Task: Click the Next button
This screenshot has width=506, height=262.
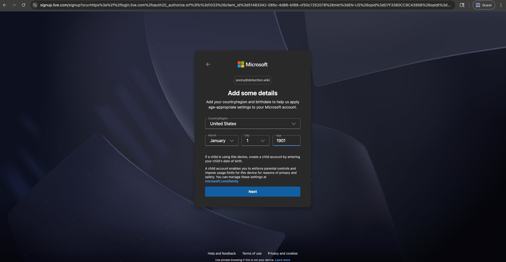Action: tap(253, 192)
